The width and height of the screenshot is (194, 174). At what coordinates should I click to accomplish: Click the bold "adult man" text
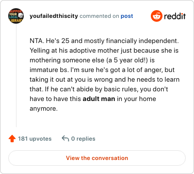[99, 99]
